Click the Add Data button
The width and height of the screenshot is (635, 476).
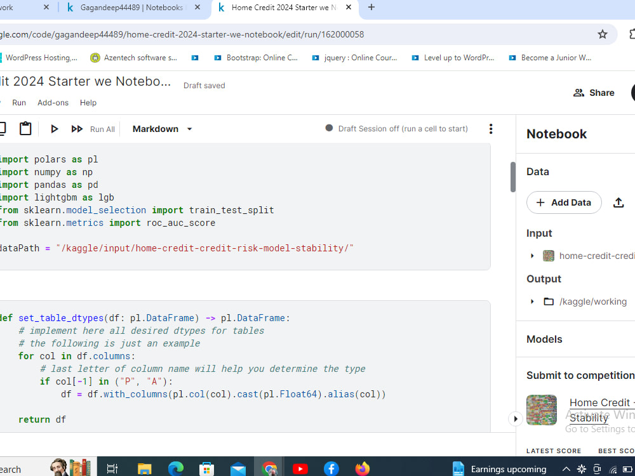pos(564,202)
